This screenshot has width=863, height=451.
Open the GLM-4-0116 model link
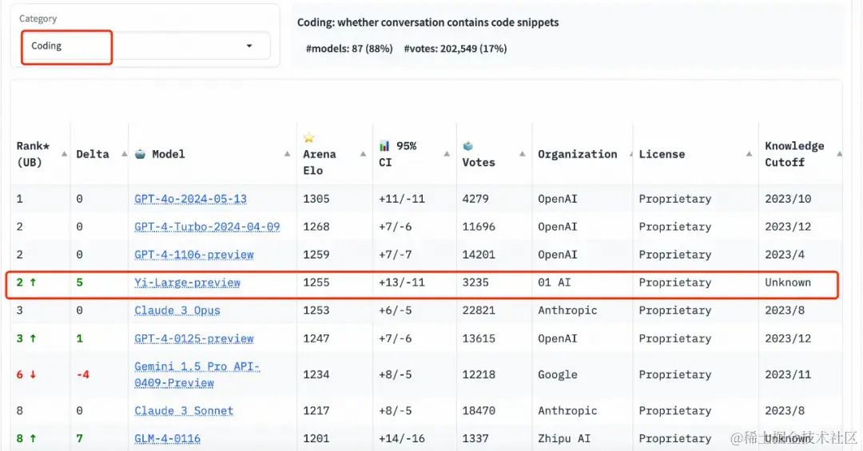point(167,439)
